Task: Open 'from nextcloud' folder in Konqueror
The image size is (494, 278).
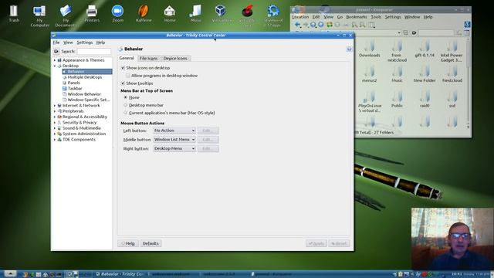Action: (x=397, y=52)
